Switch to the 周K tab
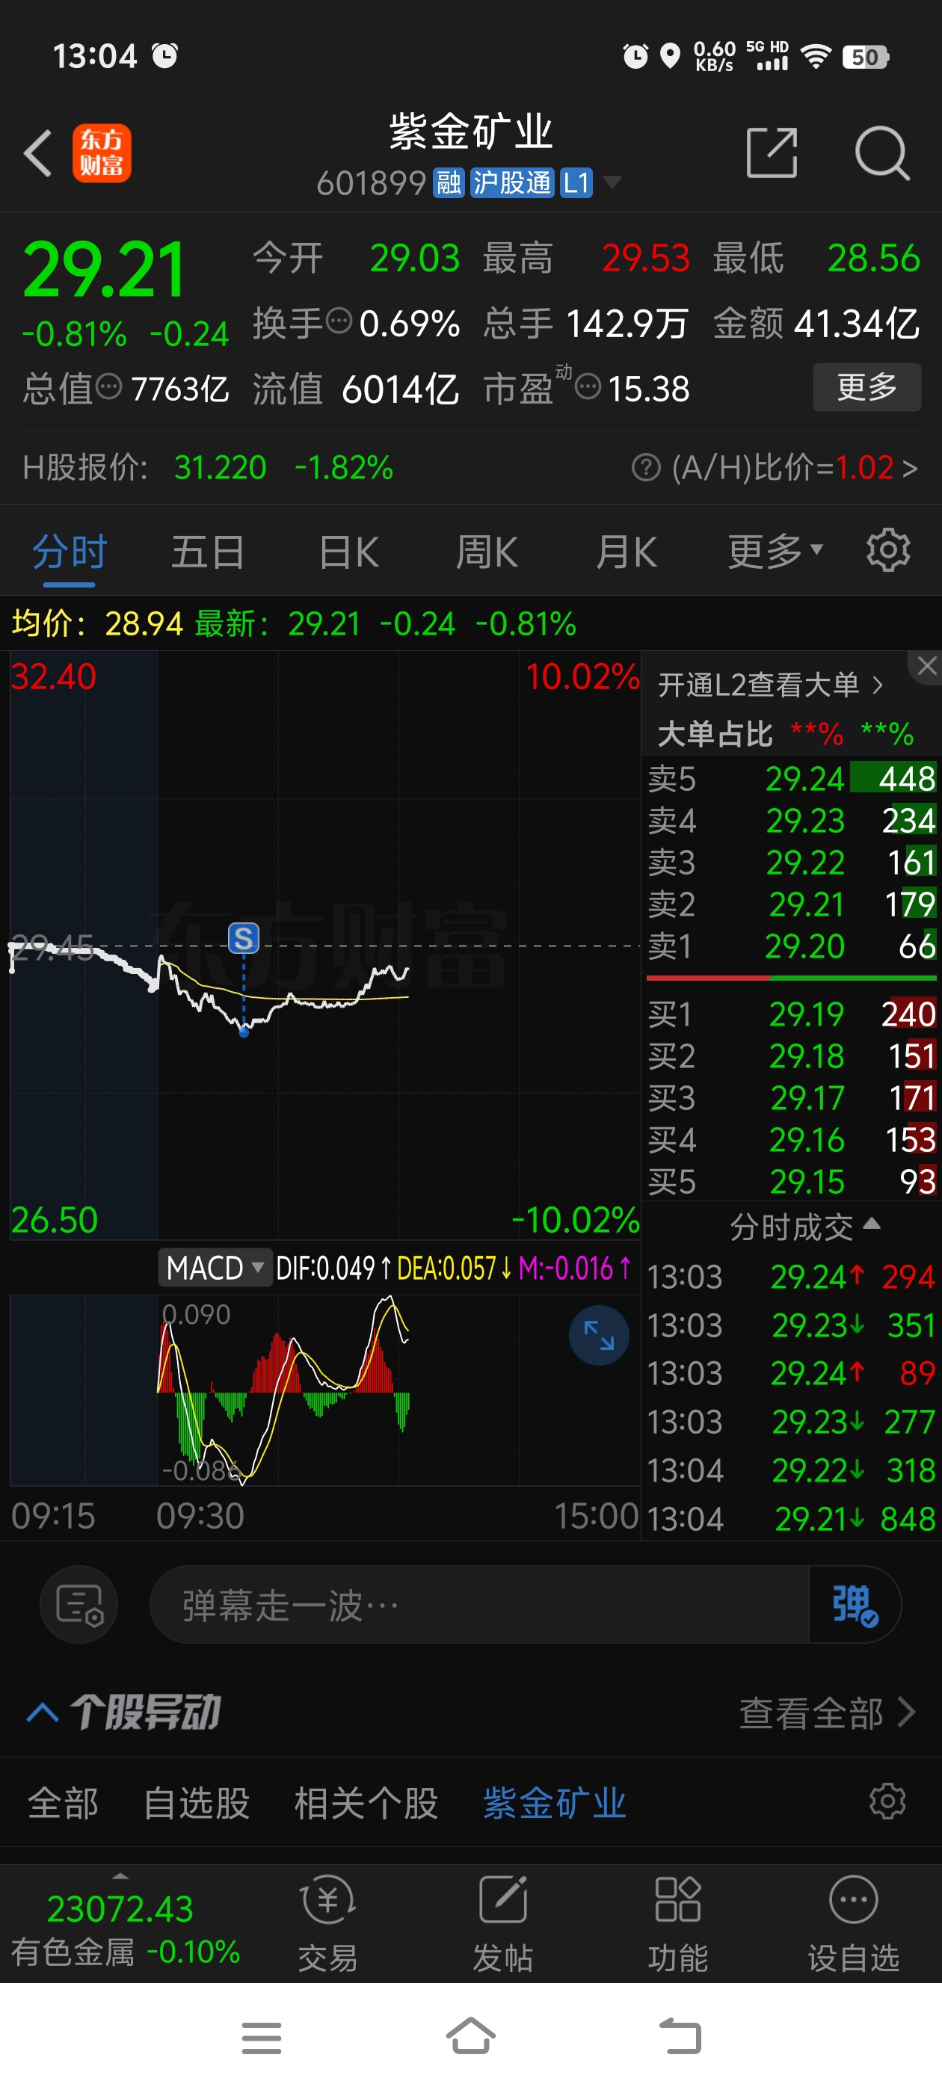This screenshot has height=2093, width=942. click(486, 552)
